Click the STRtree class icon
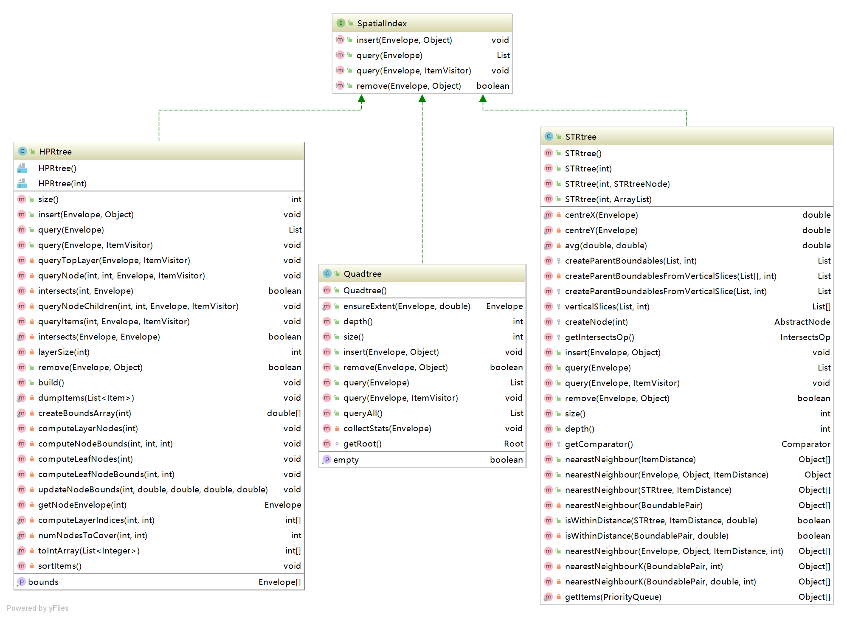The width and height of the screenshot is (847, 618). tap(549, 137)
